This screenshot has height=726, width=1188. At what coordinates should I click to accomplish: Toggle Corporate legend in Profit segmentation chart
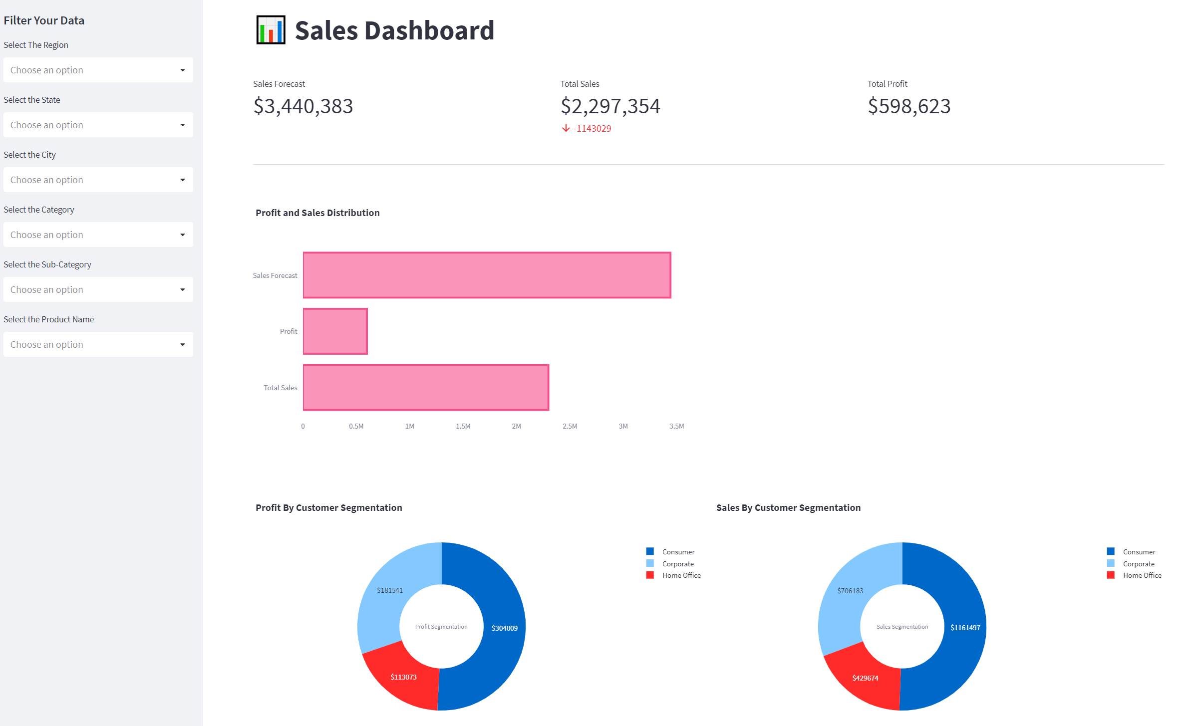(677, 564)
